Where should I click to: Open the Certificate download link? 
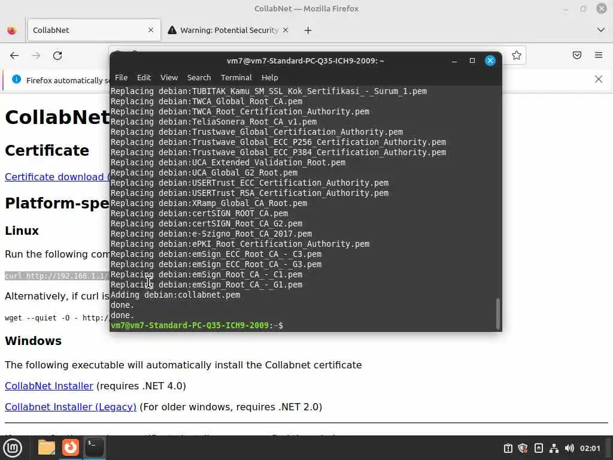pyautogui.click(x=57, y=177)
